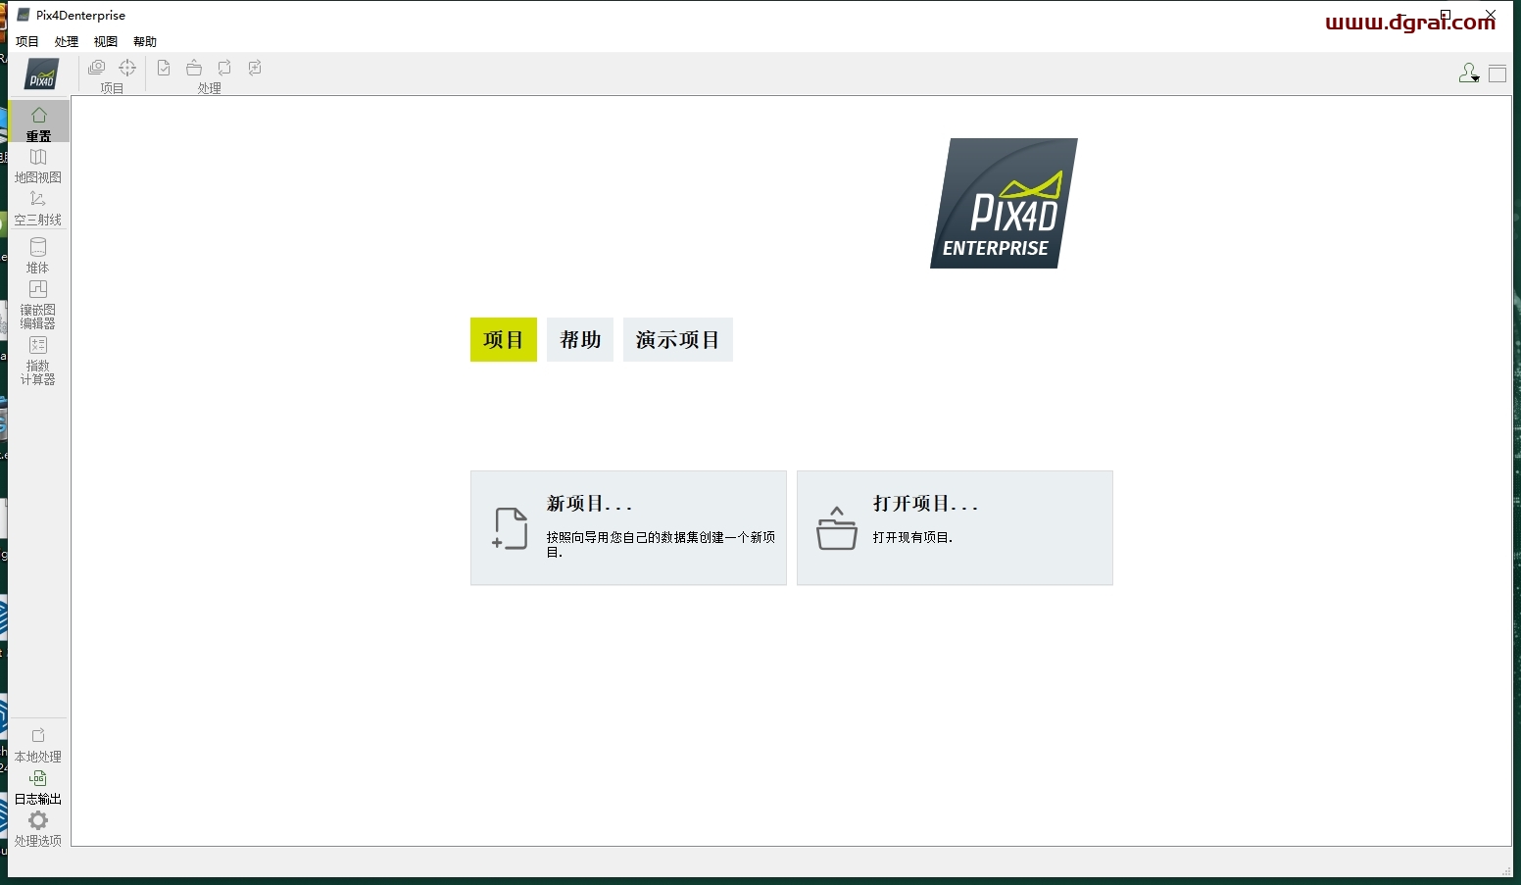
Task: Click the open project basket icon
Action: (837, 528)
